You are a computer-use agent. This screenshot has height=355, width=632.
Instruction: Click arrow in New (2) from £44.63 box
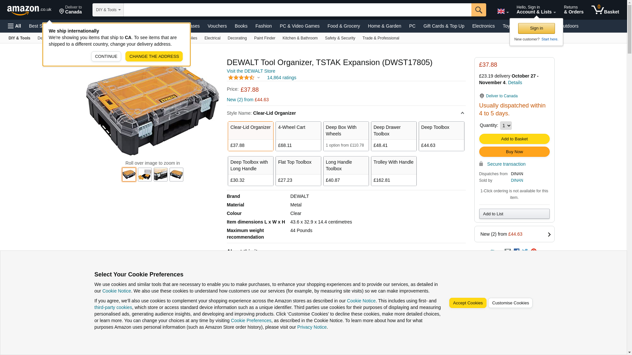click(549, 234)
